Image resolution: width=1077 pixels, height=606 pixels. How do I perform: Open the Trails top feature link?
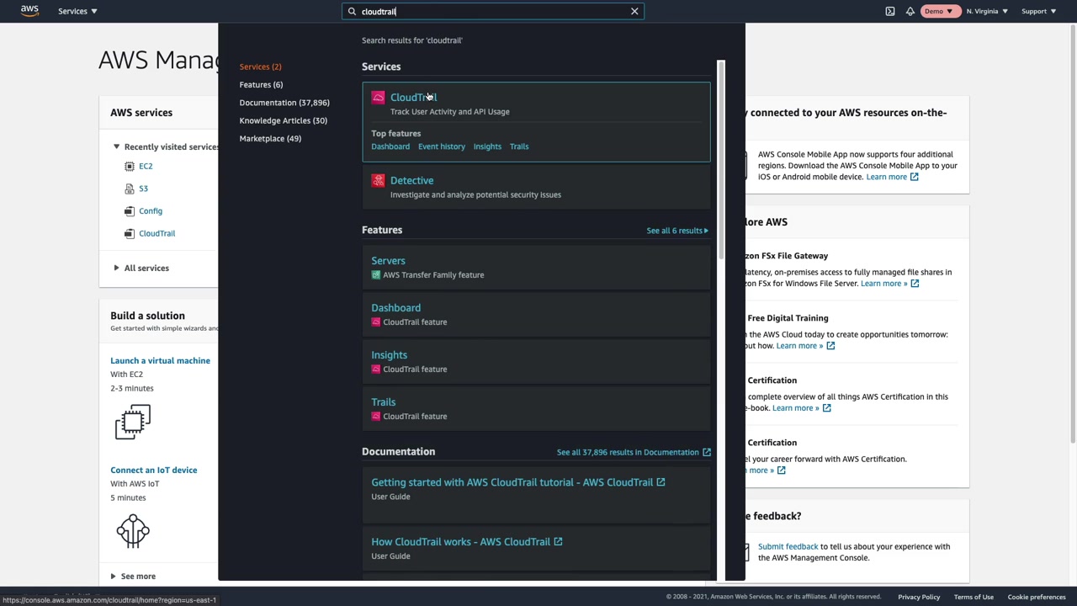pyautogui.click(x=519, y=146)
